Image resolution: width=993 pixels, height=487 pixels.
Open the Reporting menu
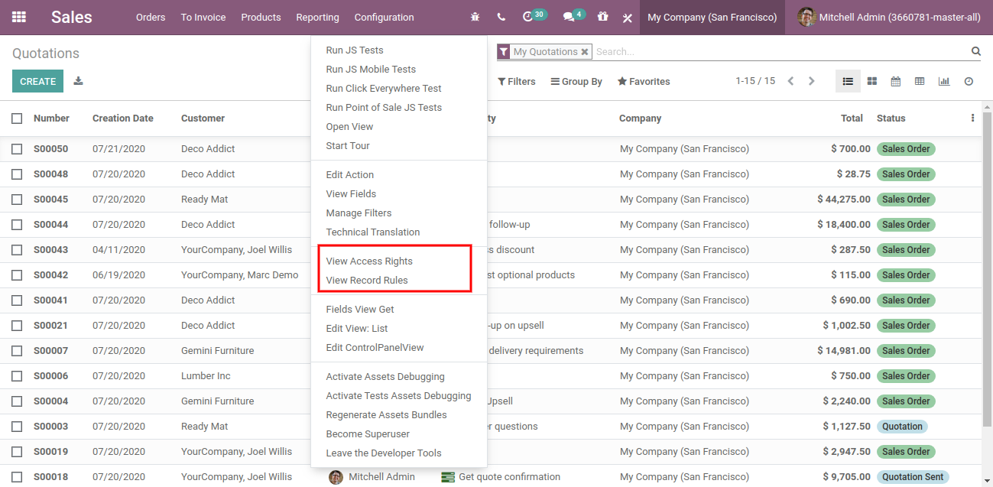317,17
